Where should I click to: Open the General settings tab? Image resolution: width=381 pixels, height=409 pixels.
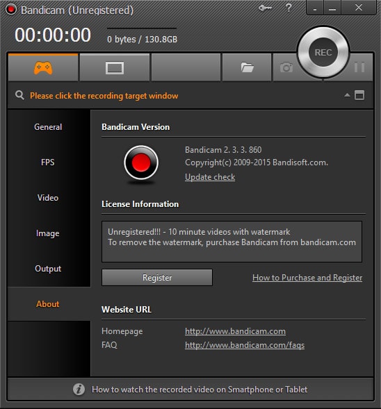tap(48, 127)
